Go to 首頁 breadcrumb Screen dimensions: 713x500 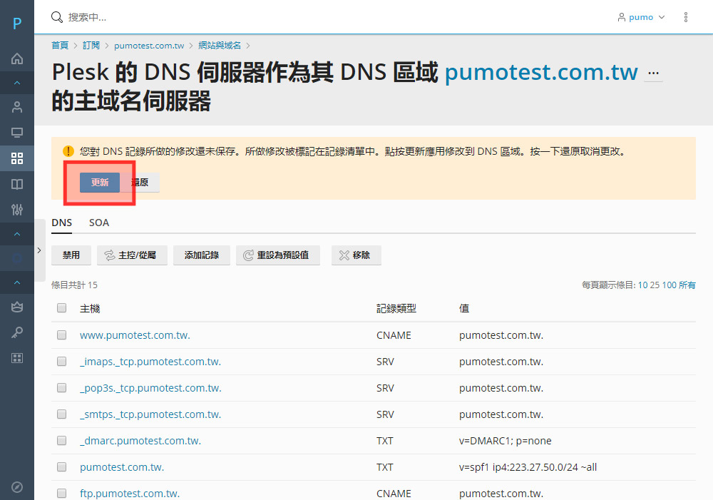pyautogui.click(x=60, y=46)
